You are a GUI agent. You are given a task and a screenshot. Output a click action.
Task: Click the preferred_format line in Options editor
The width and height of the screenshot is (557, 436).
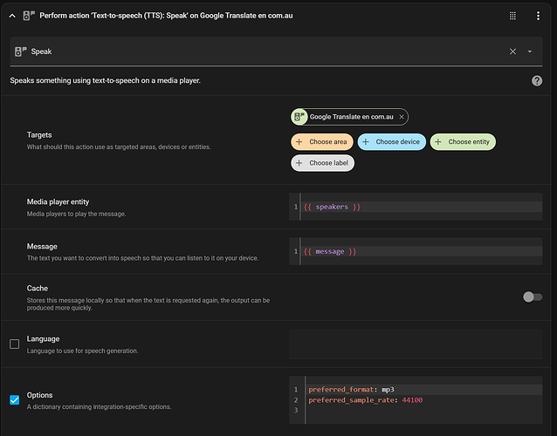click(423, 390)
